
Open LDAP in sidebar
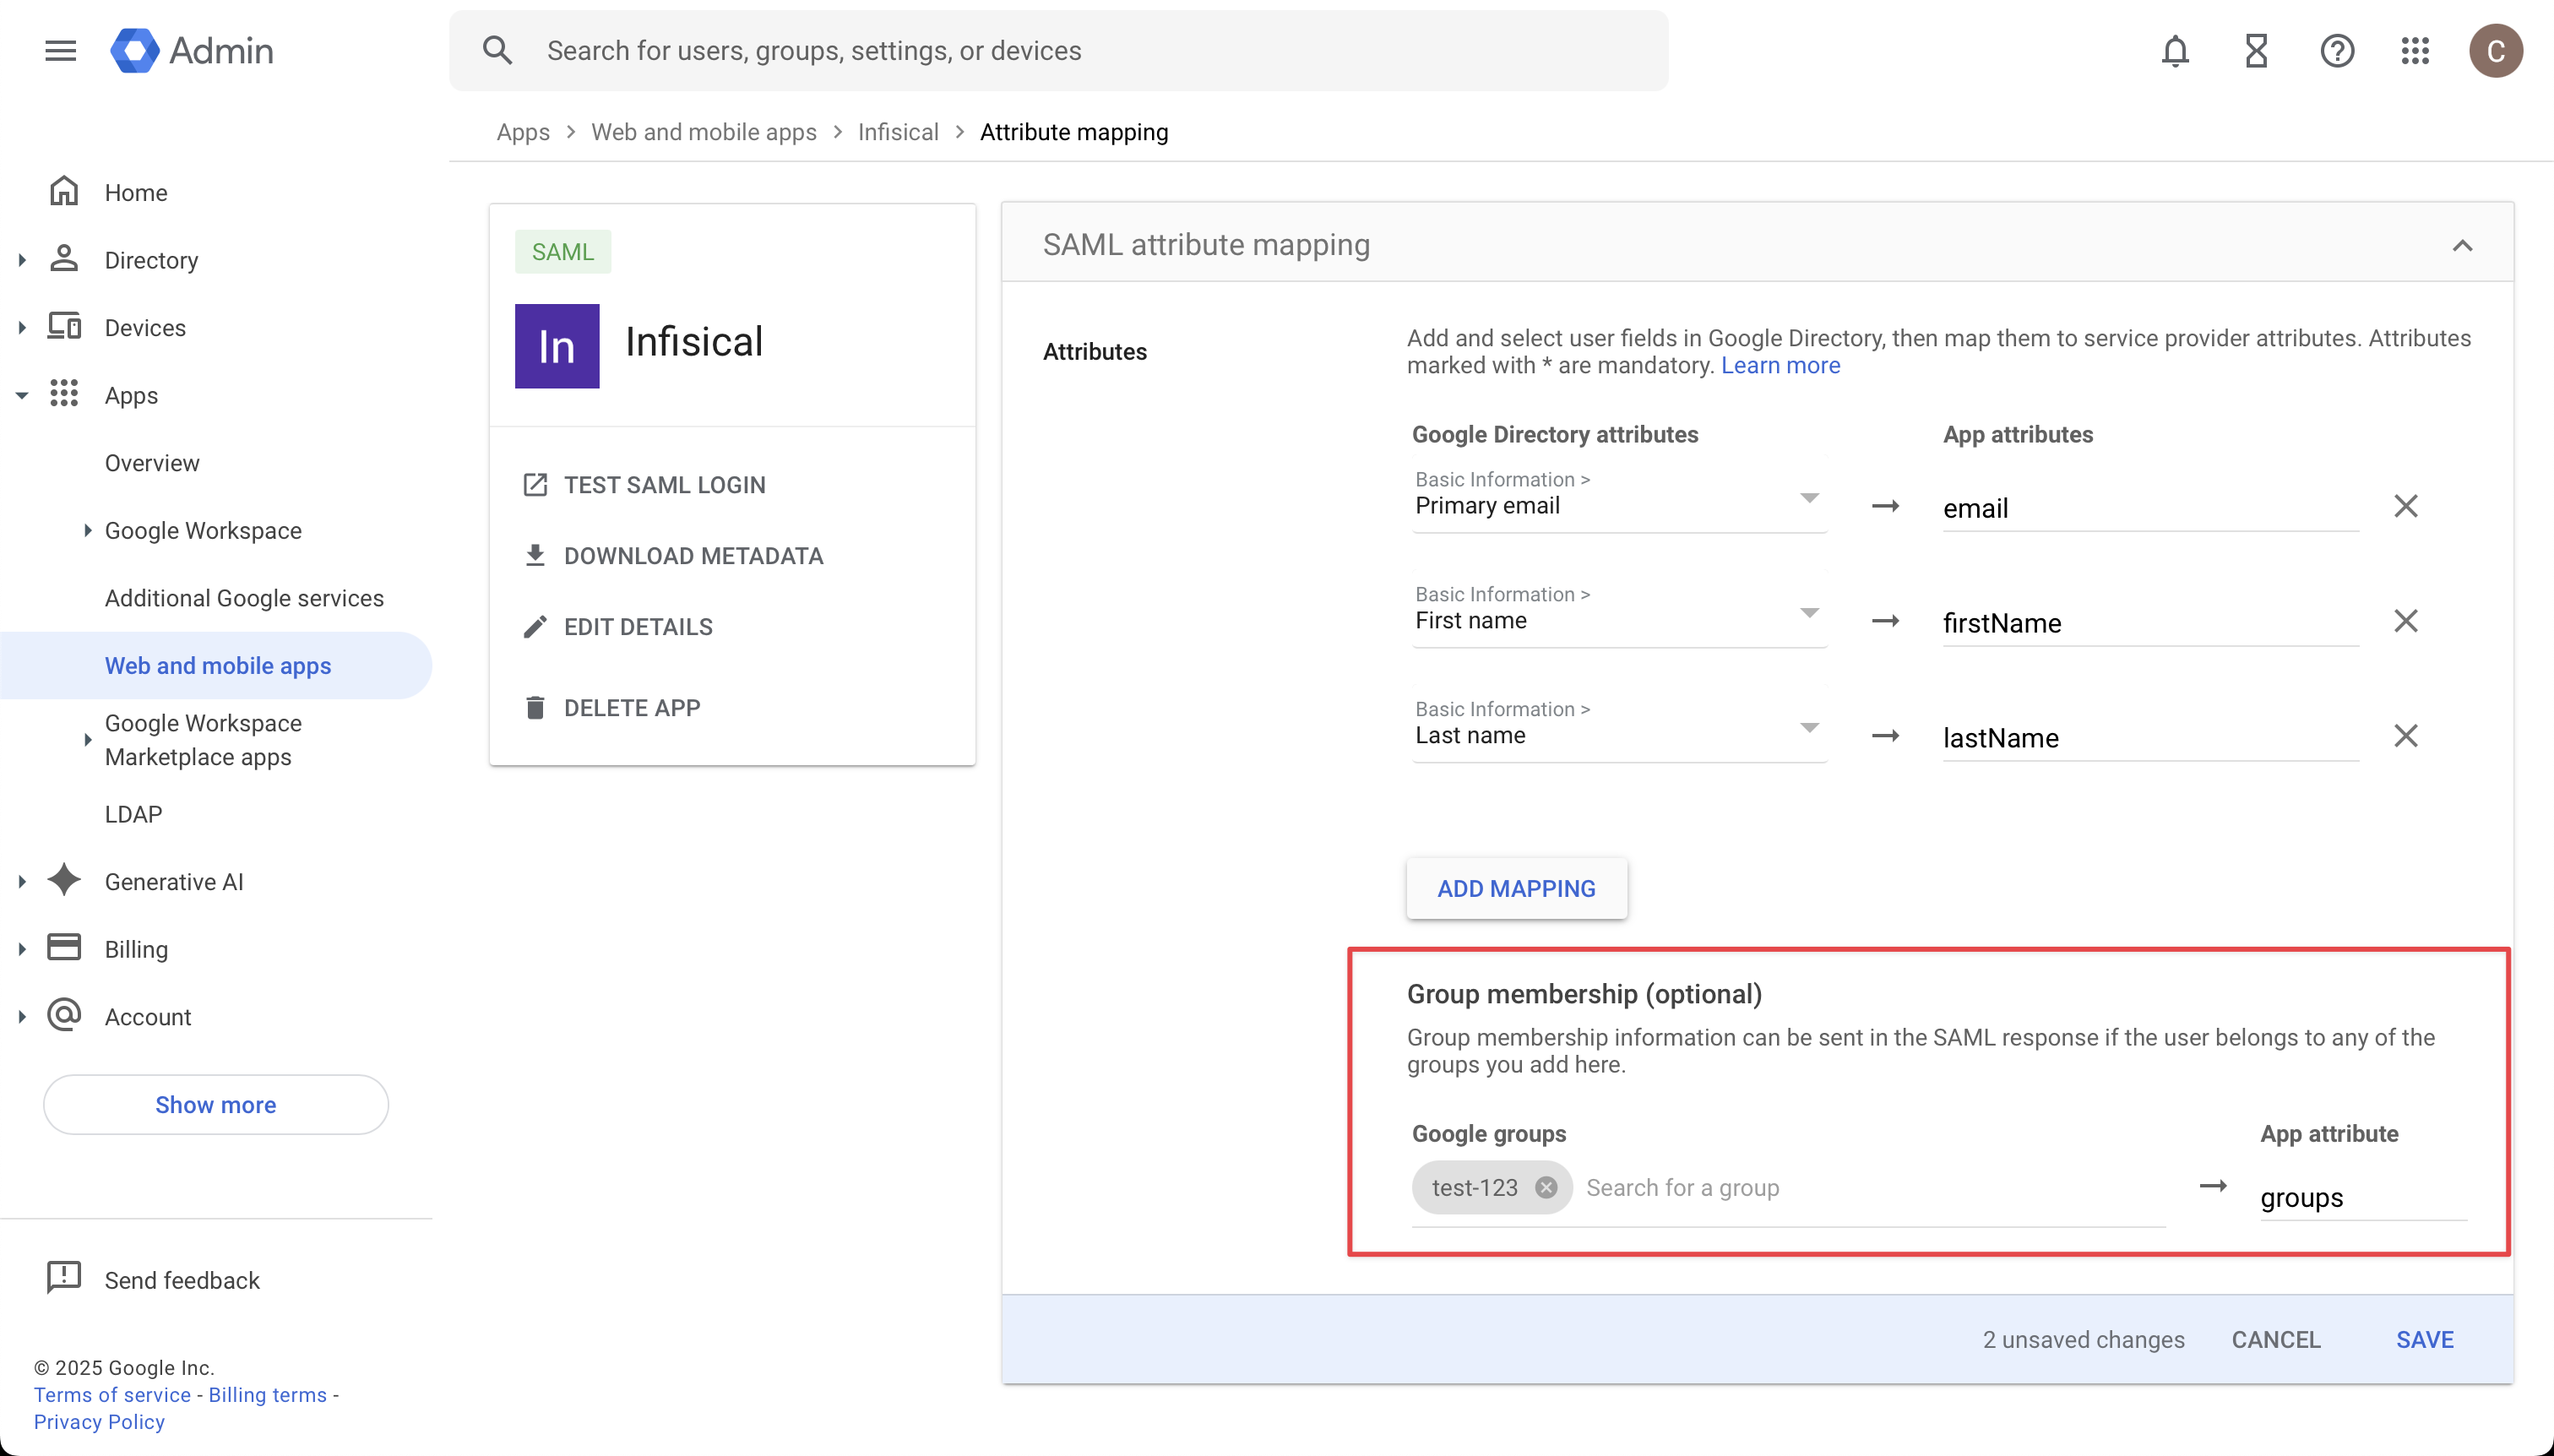click(133, 814)
